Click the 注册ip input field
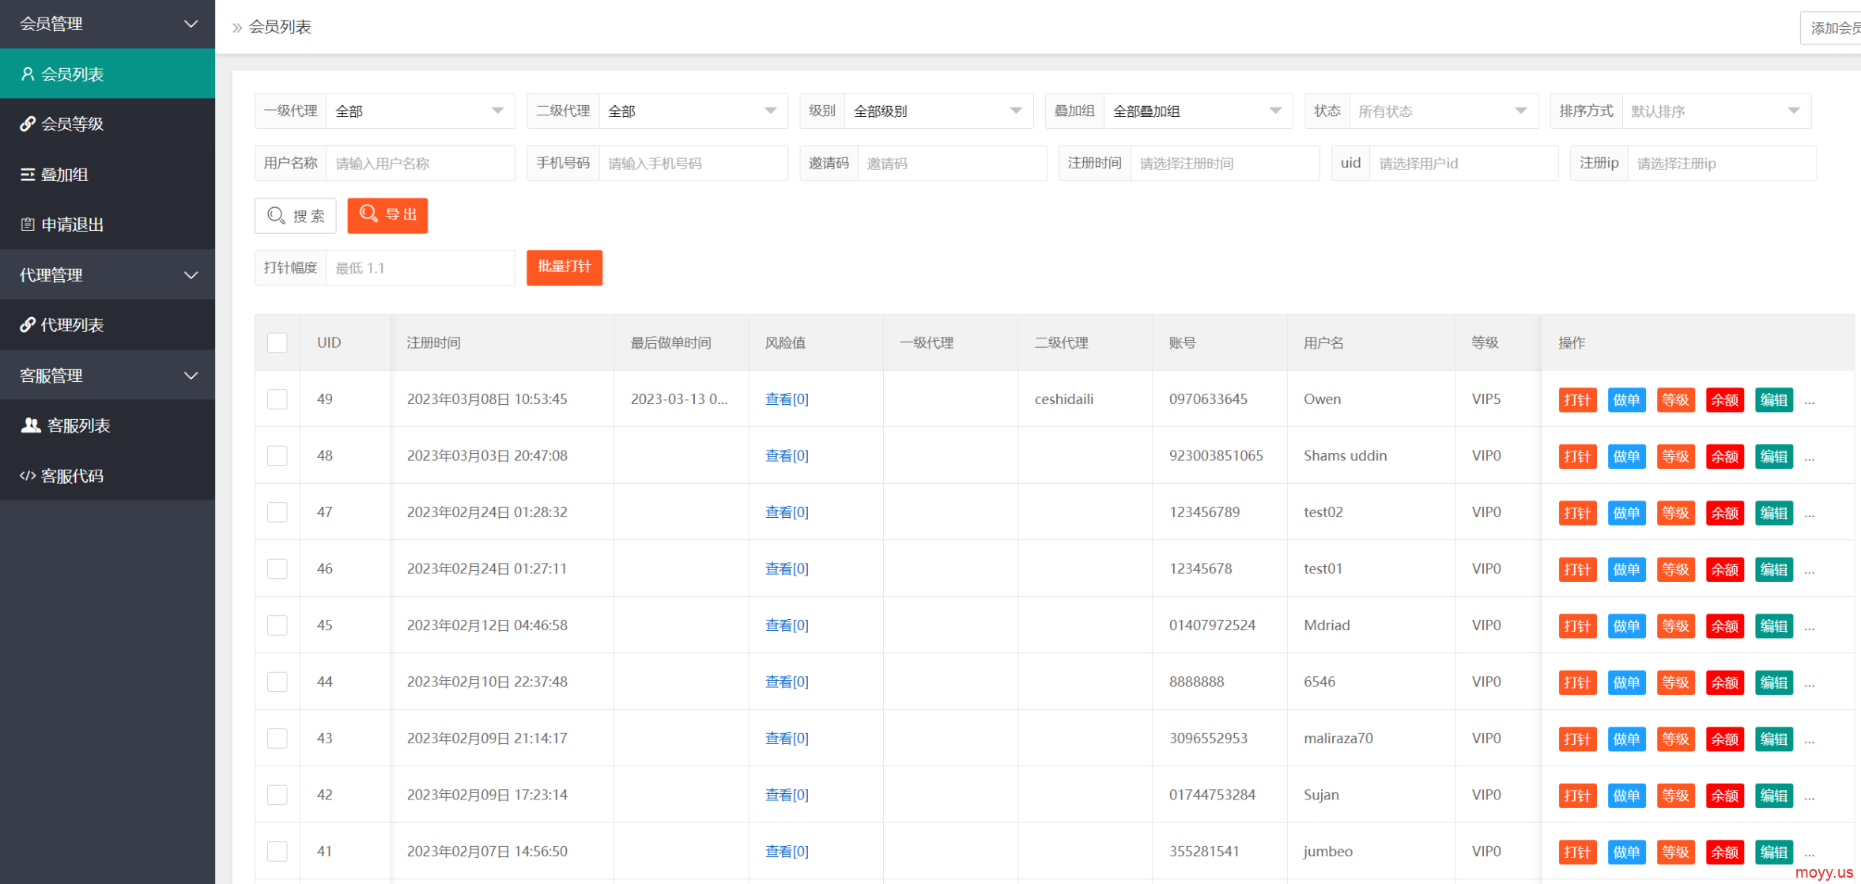1861x884 pixels. click(1722, 163)
